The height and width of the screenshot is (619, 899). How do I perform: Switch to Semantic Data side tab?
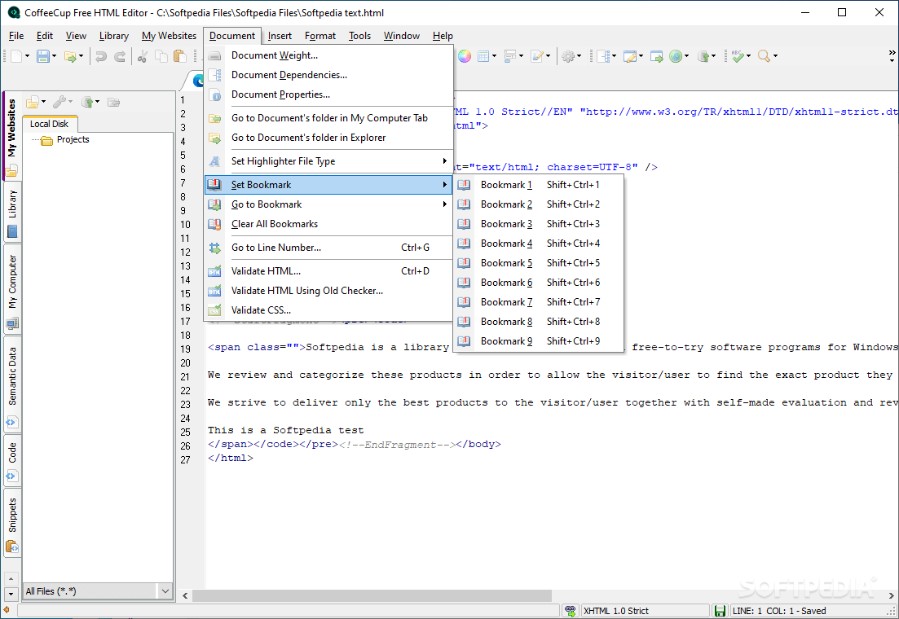pos(12,384)
